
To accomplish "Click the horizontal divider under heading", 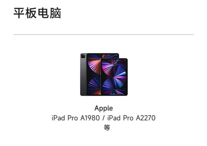I will pos(104,35).
